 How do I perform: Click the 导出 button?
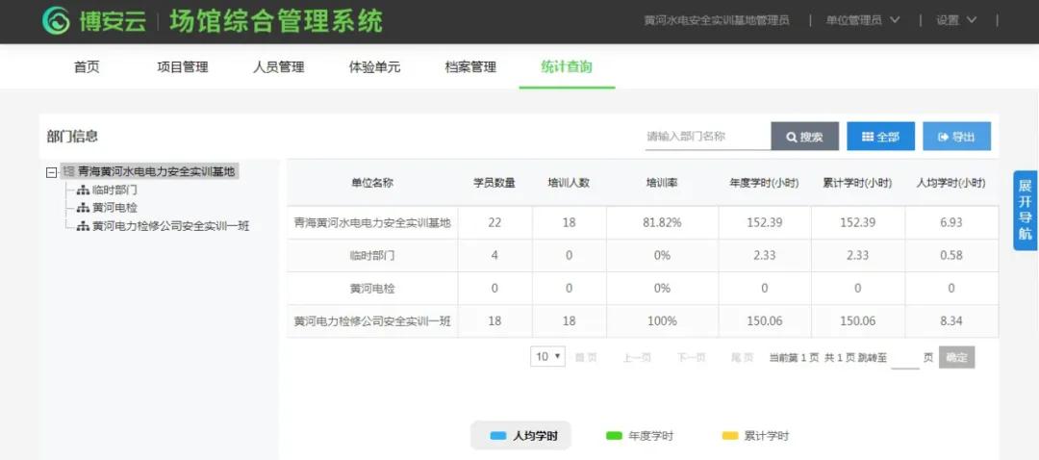click(x=957, y=137)
